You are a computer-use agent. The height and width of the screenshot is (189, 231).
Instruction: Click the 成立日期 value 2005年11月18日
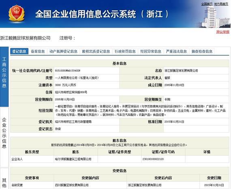(x=174, y=85)
